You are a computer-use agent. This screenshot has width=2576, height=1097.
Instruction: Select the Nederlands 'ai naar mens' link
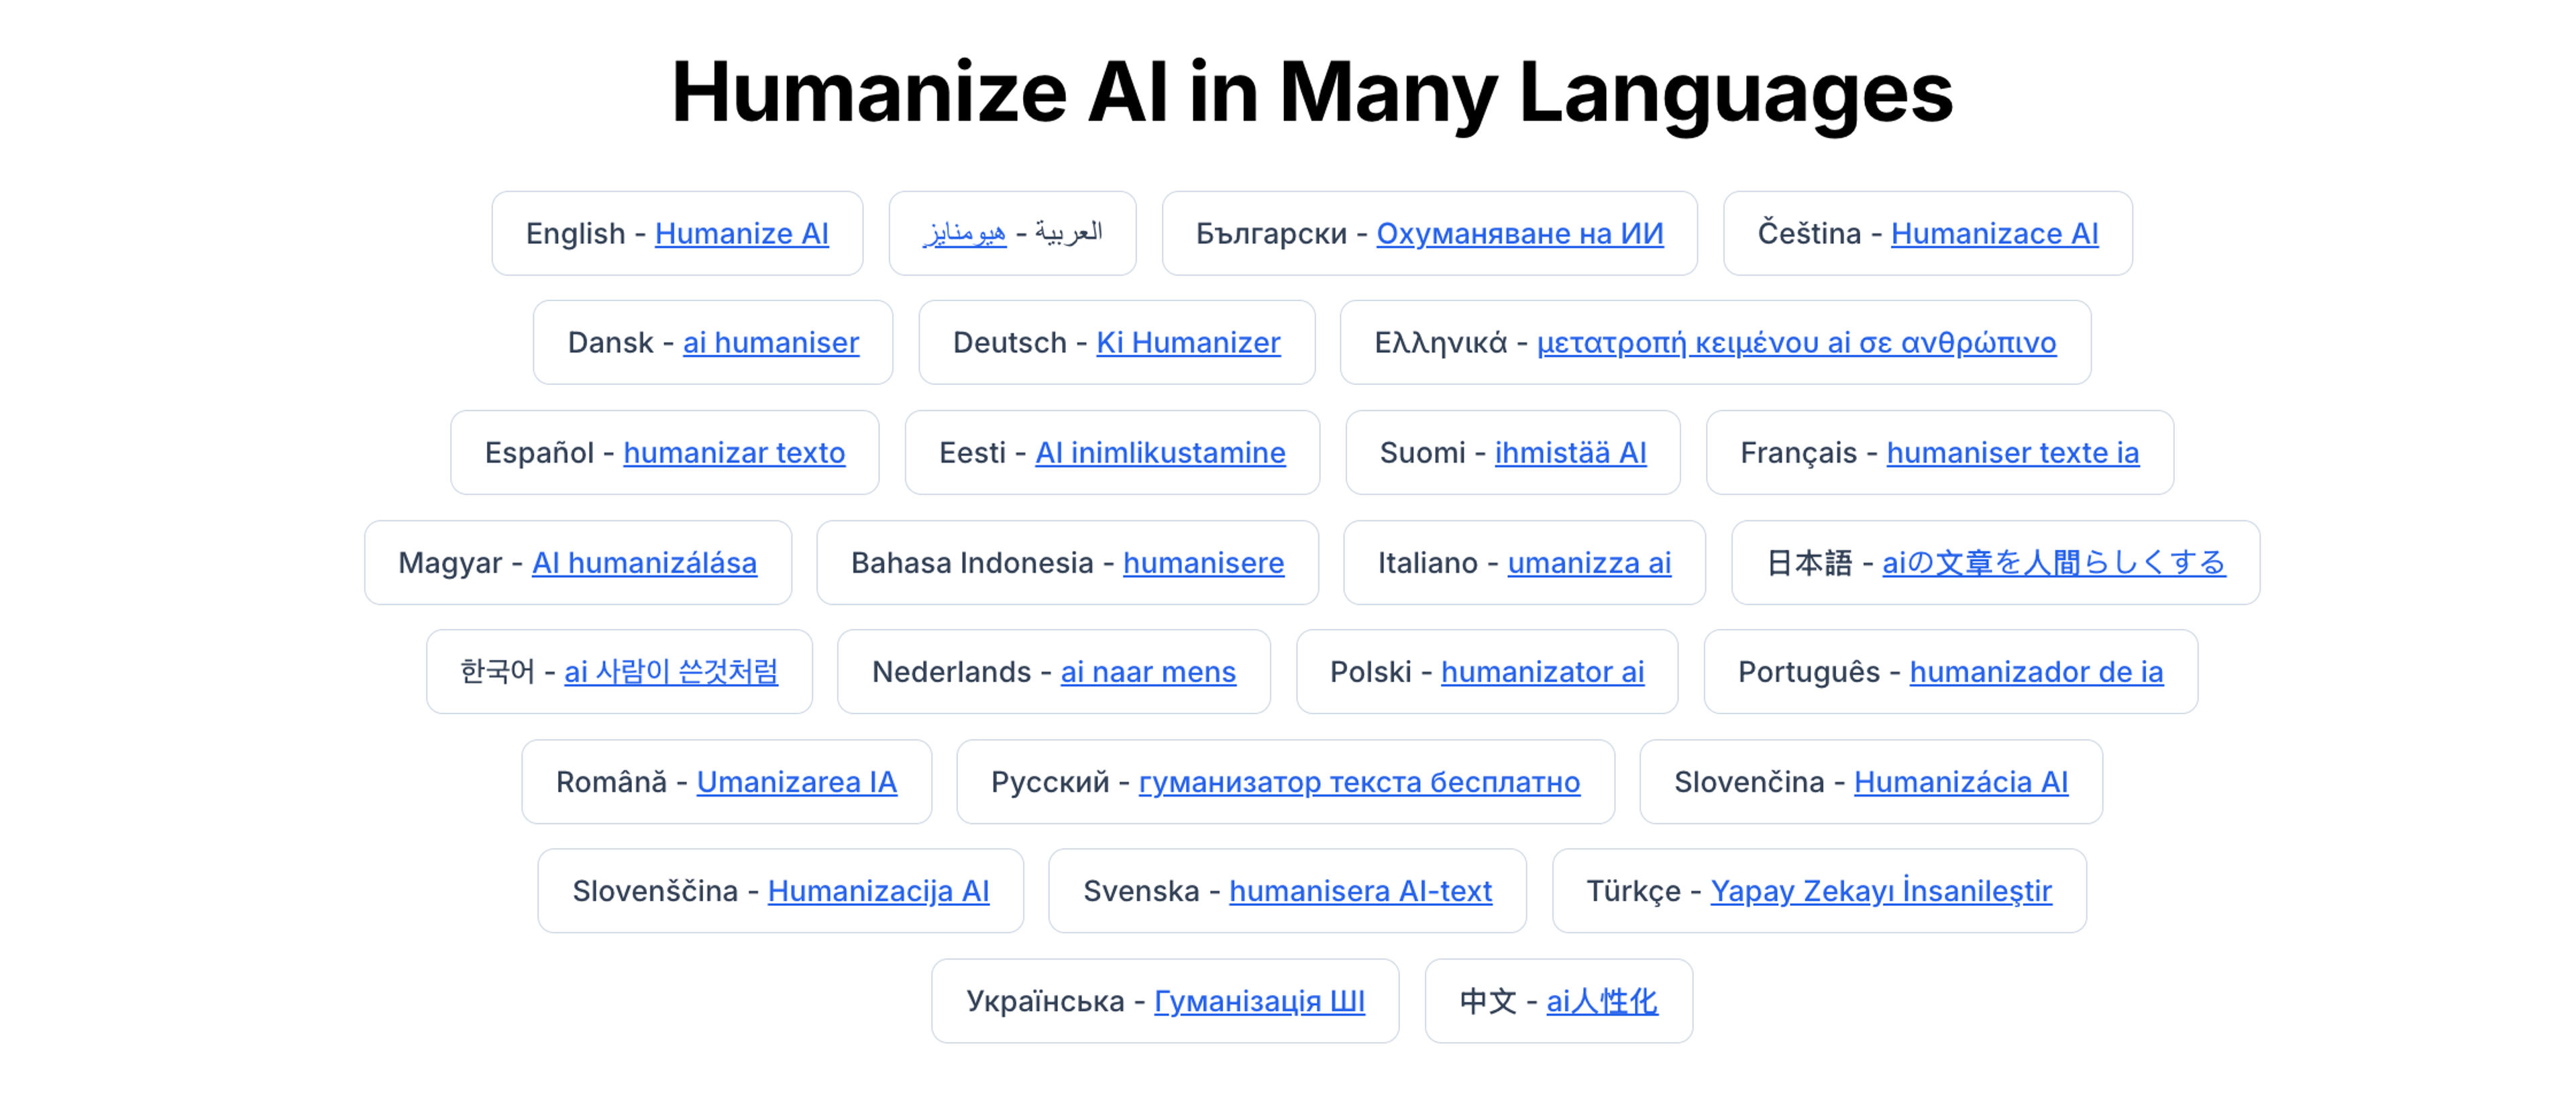point(1148,672)
